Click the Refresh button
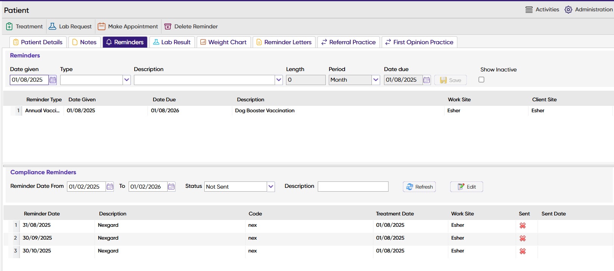This screenshot has height=271, width=614. pos(419,187)
